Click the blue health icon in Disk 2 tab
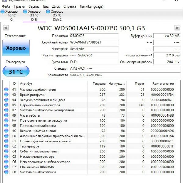 point(48,12)
